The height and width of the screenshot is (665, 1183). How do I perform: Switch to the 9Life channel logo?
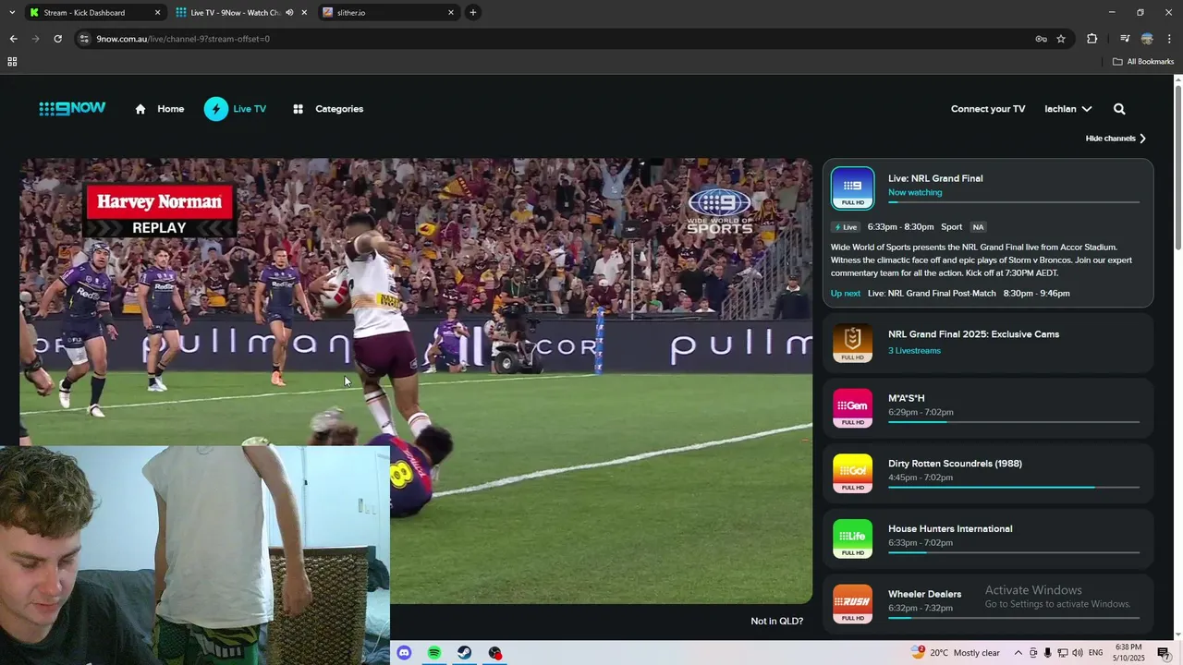pyautogui.click(x=852, y=538)
